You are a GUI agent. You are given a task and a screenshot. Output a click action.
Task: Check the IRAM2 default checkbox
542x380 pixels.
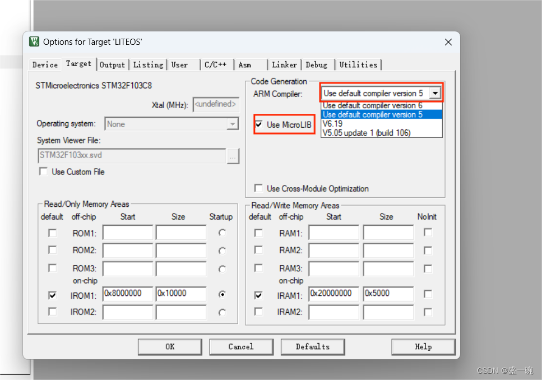tap(258, 312)
